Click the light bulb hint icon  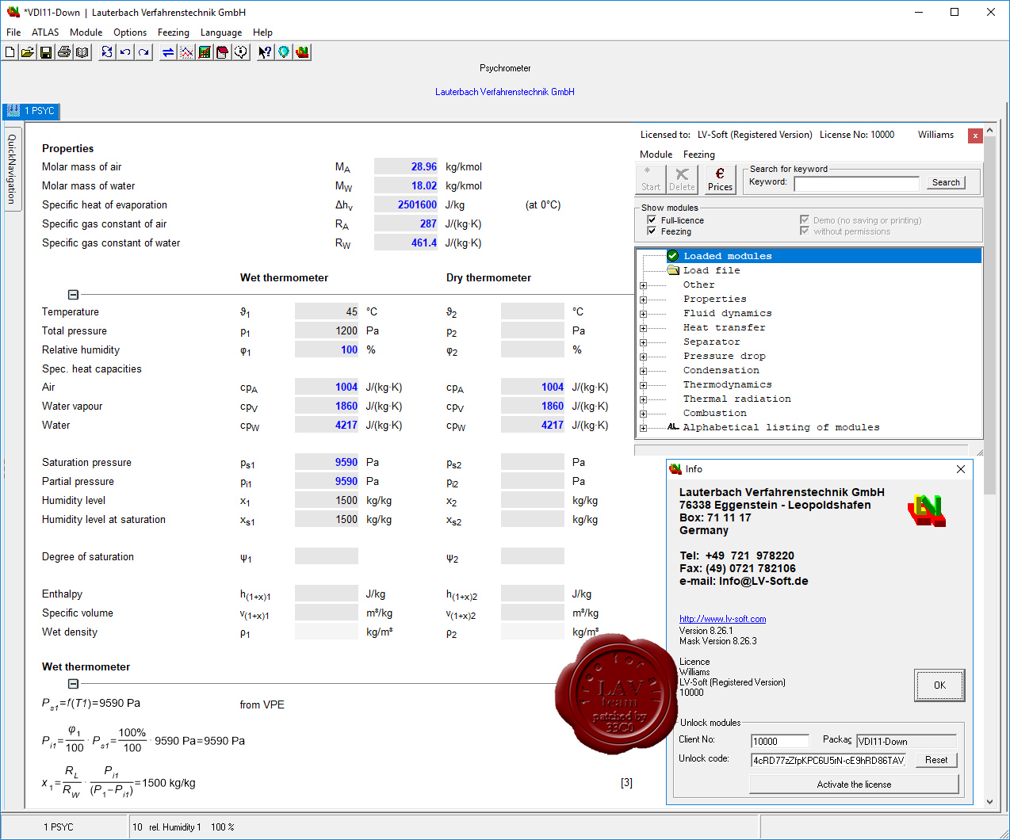[x=284, y=52]
